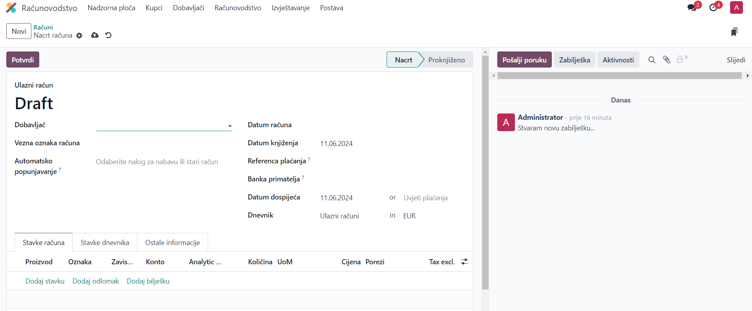Screen dimensions: 752x311
Task: Click the paperclip attachments icon
Action: tap(666, 60)
